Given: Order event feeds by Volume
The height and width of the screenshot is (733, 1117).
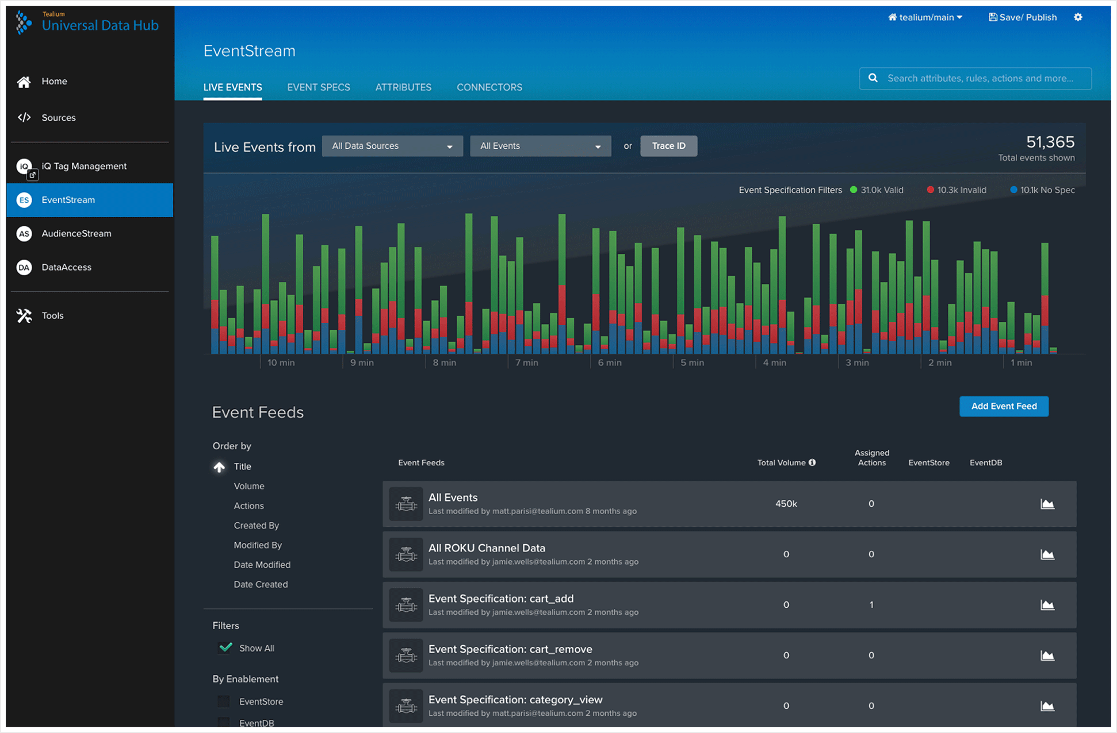Looking at the screenshot, I should click(x=249, y=486).
